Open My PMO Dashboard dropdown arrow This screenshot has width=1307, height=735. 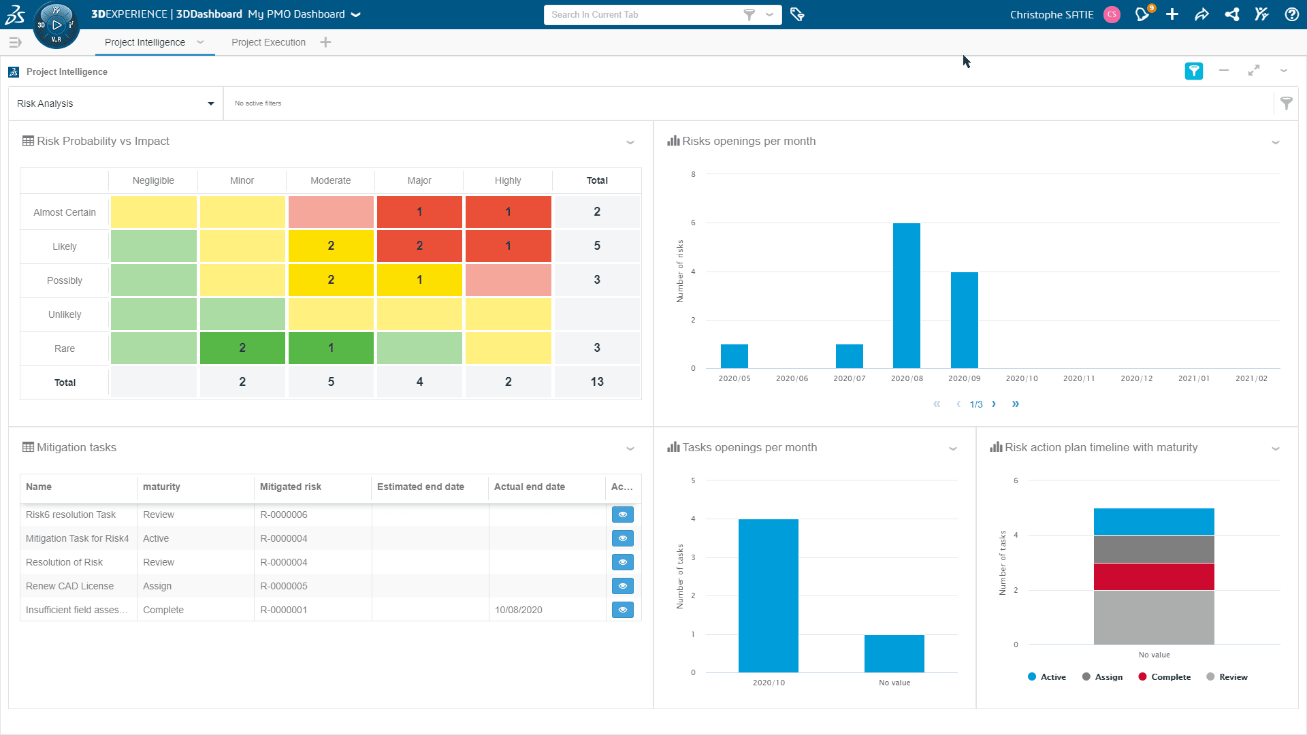[x=355, y=14]
